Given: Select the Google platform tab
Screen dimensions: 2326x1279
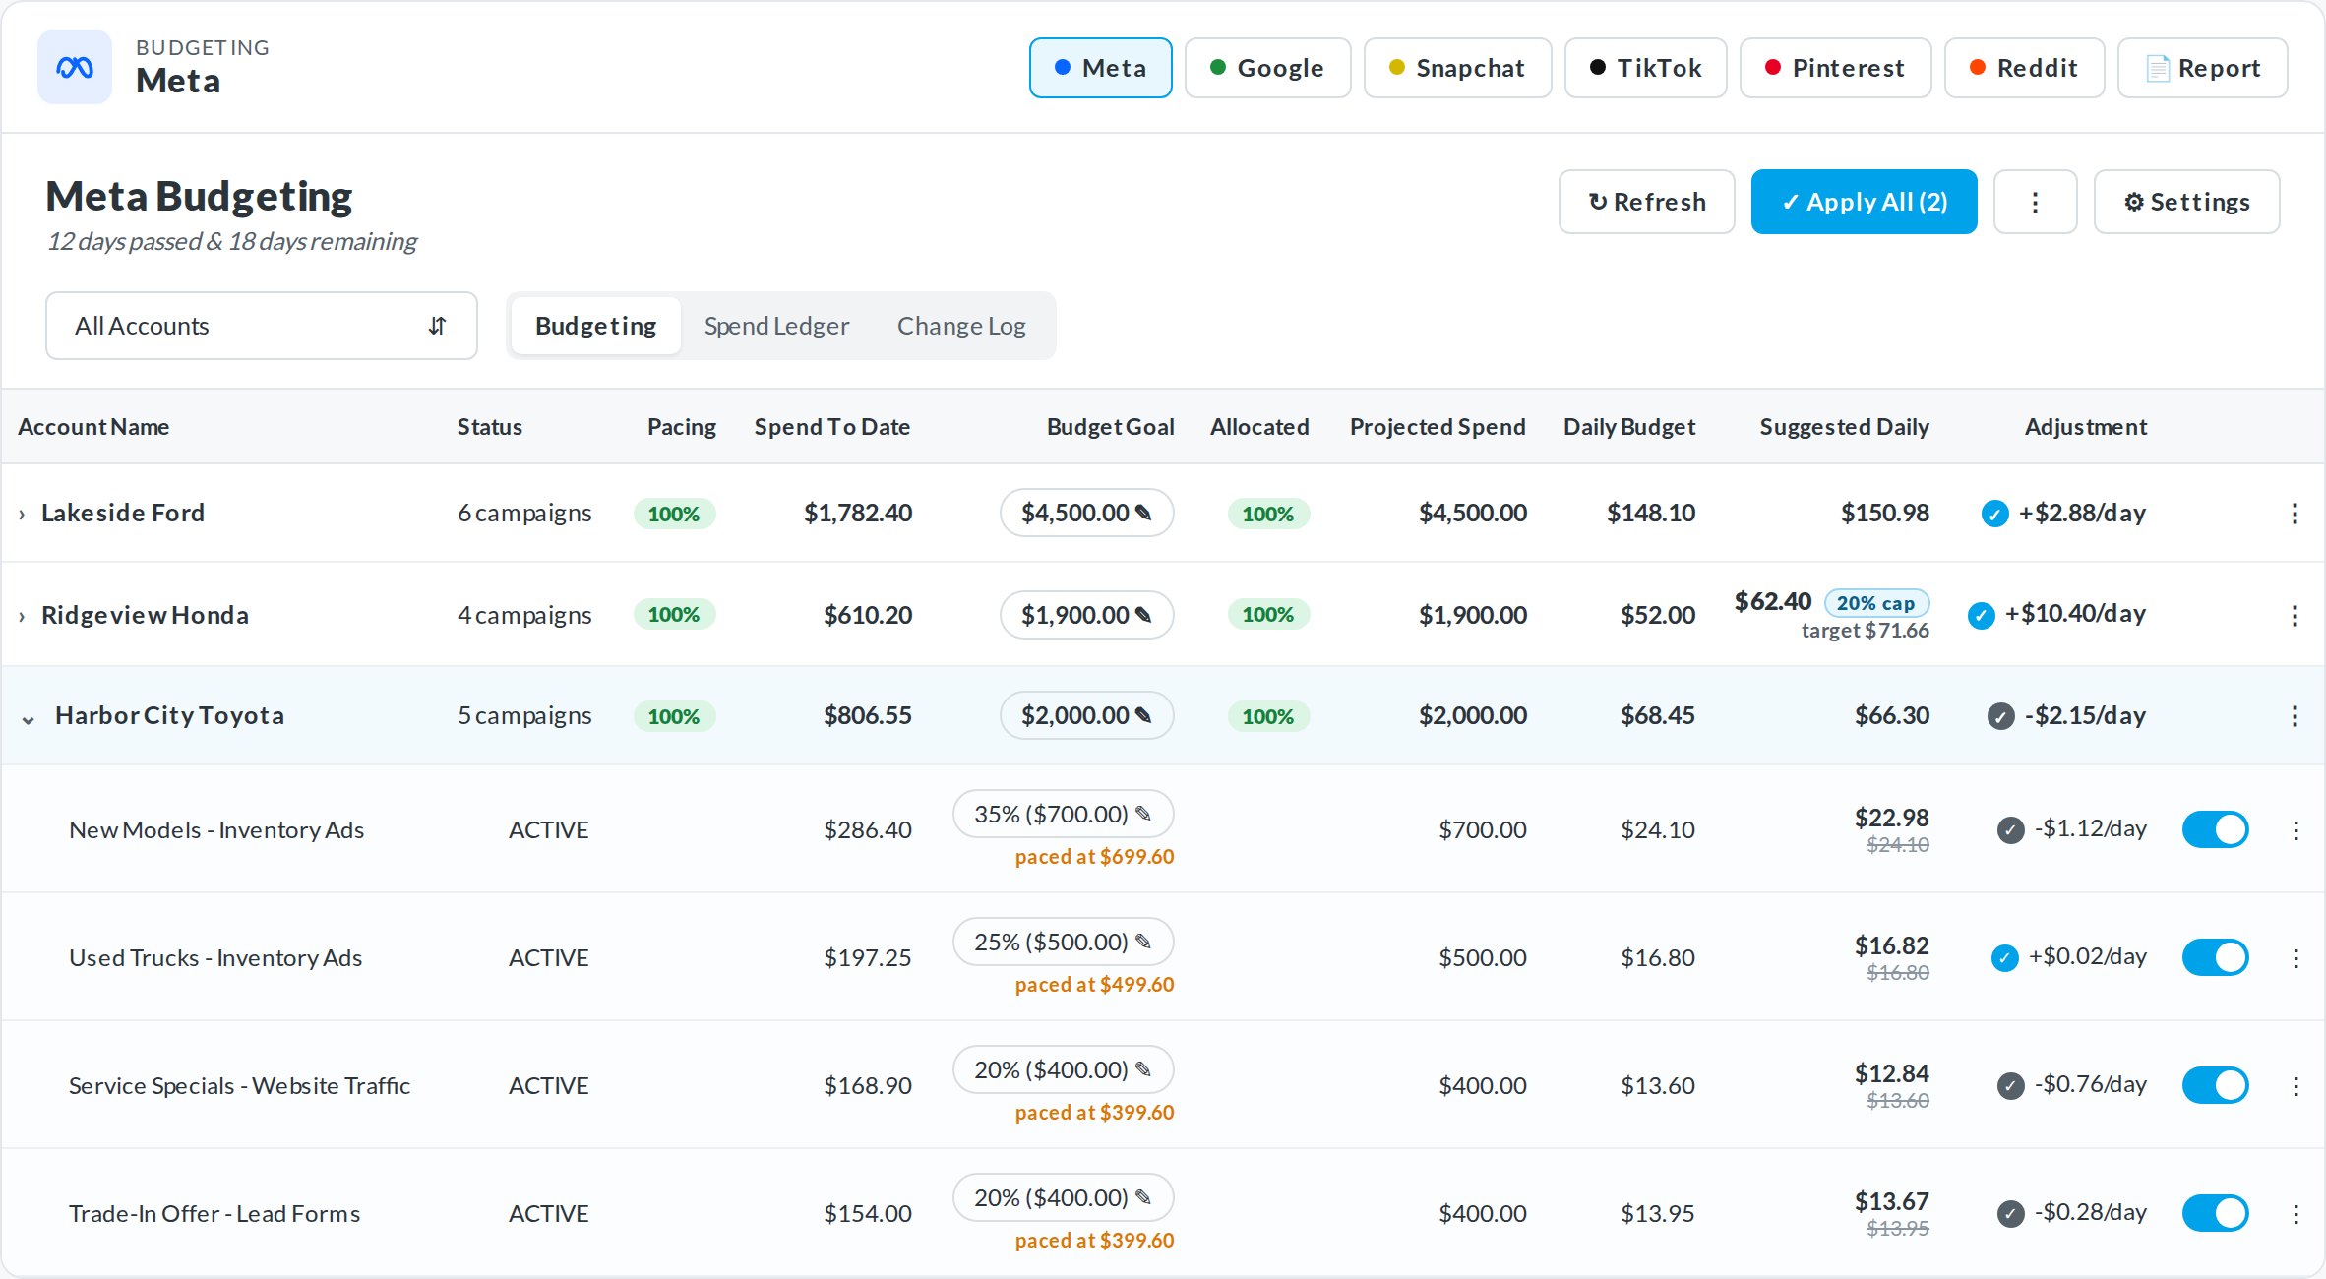Looking at the screenshot, I should click(1267, 68).
